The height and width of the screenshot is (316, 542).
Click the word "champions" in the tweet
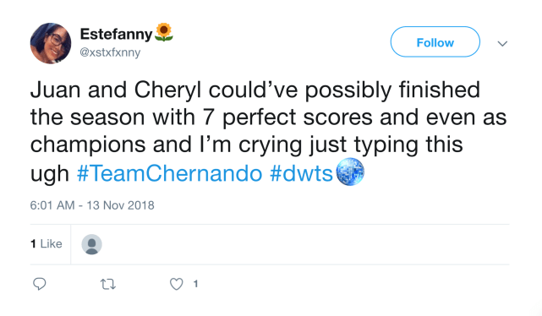pos(88,145)
